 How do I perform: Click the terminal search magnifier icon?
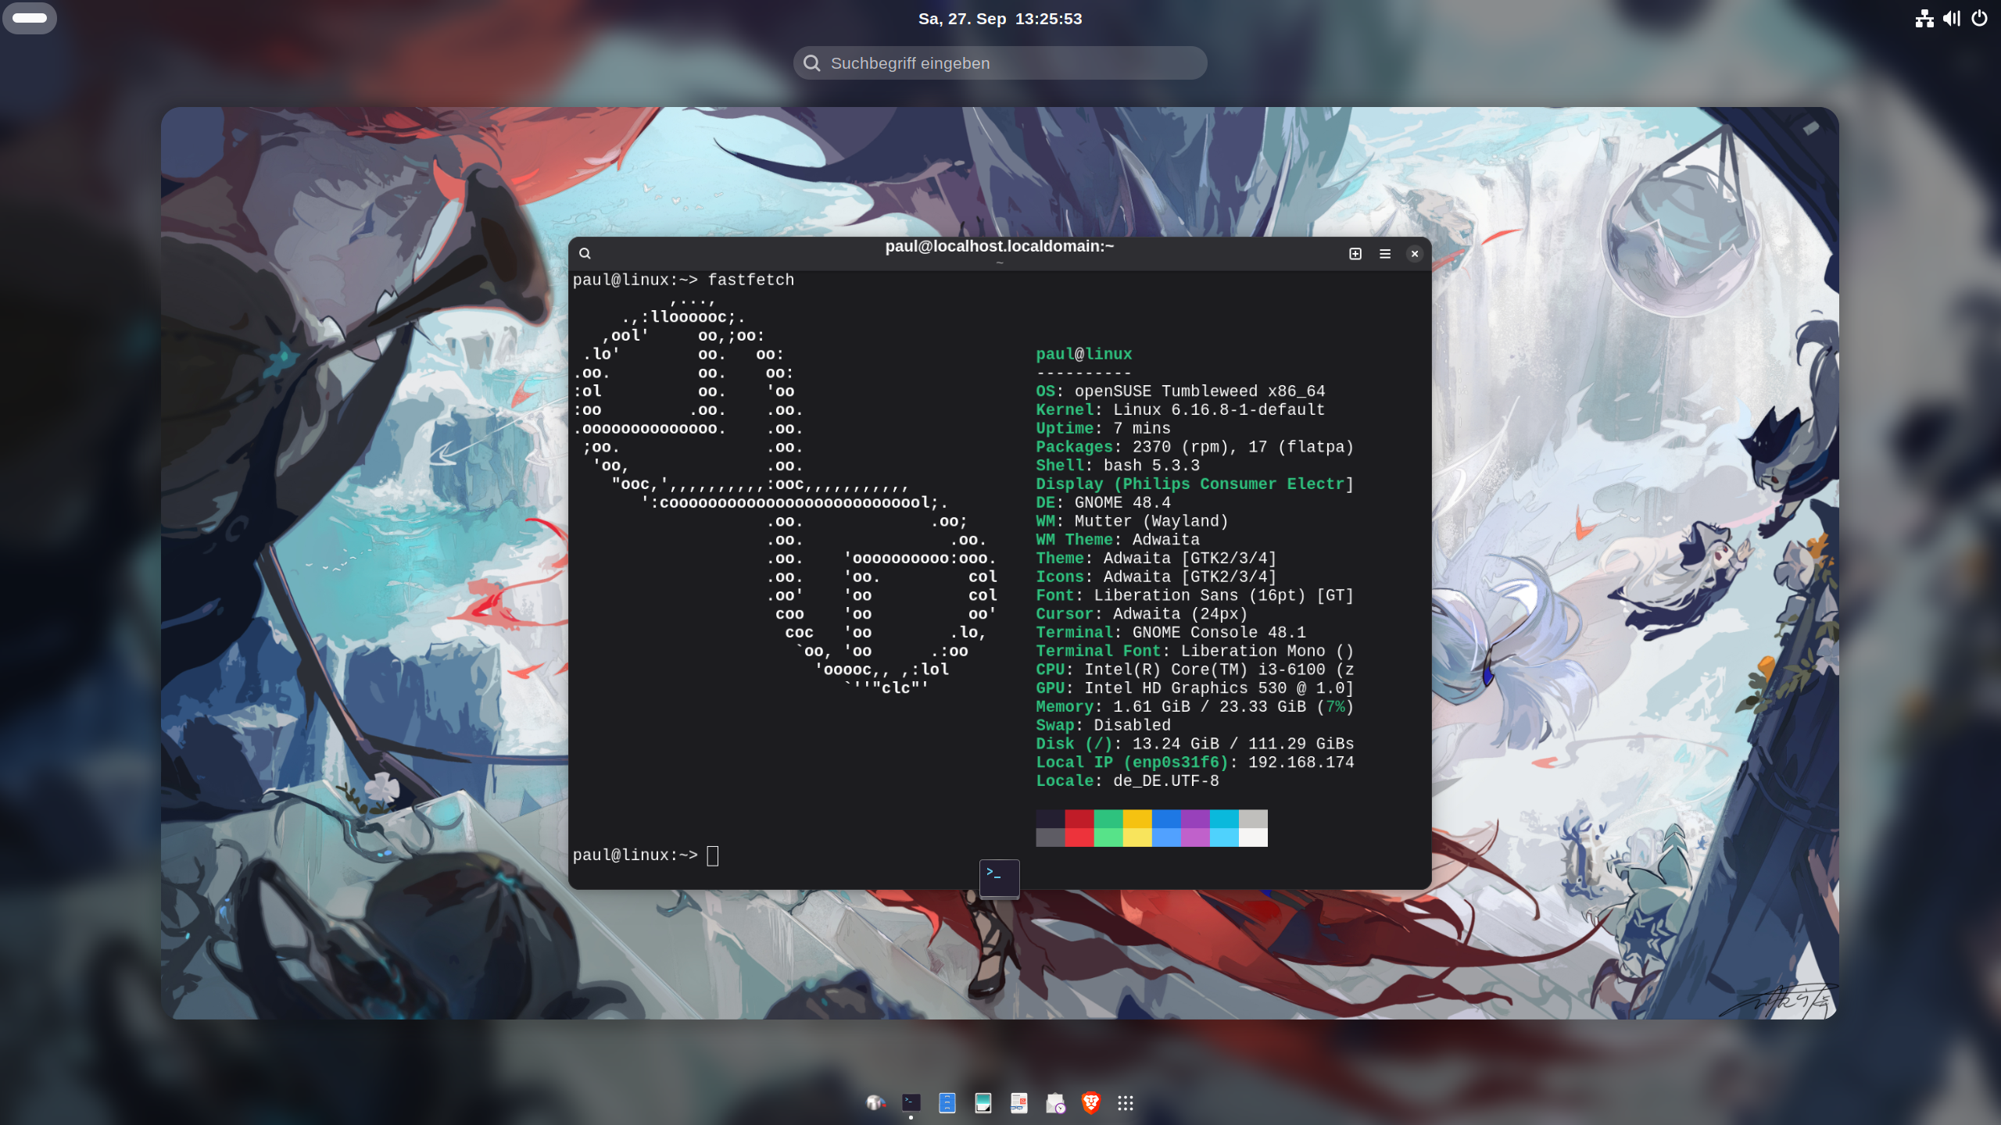tap(585, 254)
